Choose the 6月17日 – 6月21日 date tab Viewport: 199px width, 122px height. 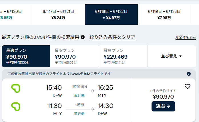[x=58, y=15]
